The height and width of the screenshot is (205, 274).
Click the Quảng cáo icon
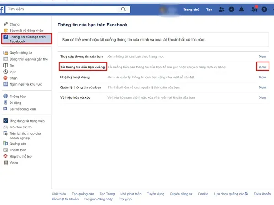(5, 143)
